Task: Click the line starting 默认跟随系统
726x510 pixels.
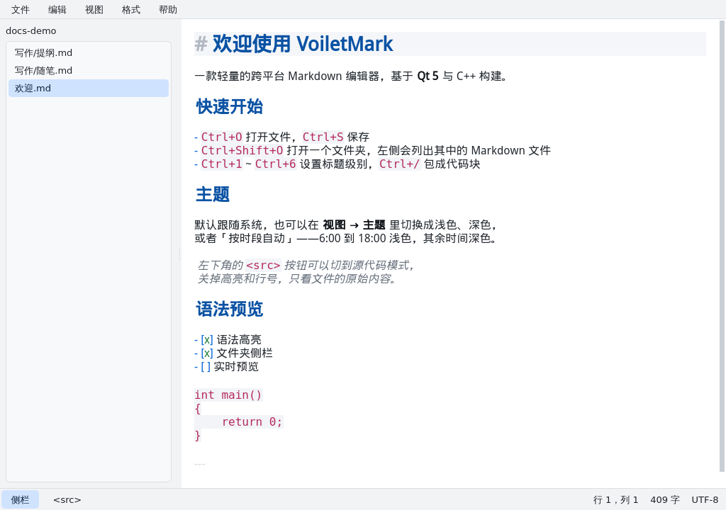Action: pos(347,225)
